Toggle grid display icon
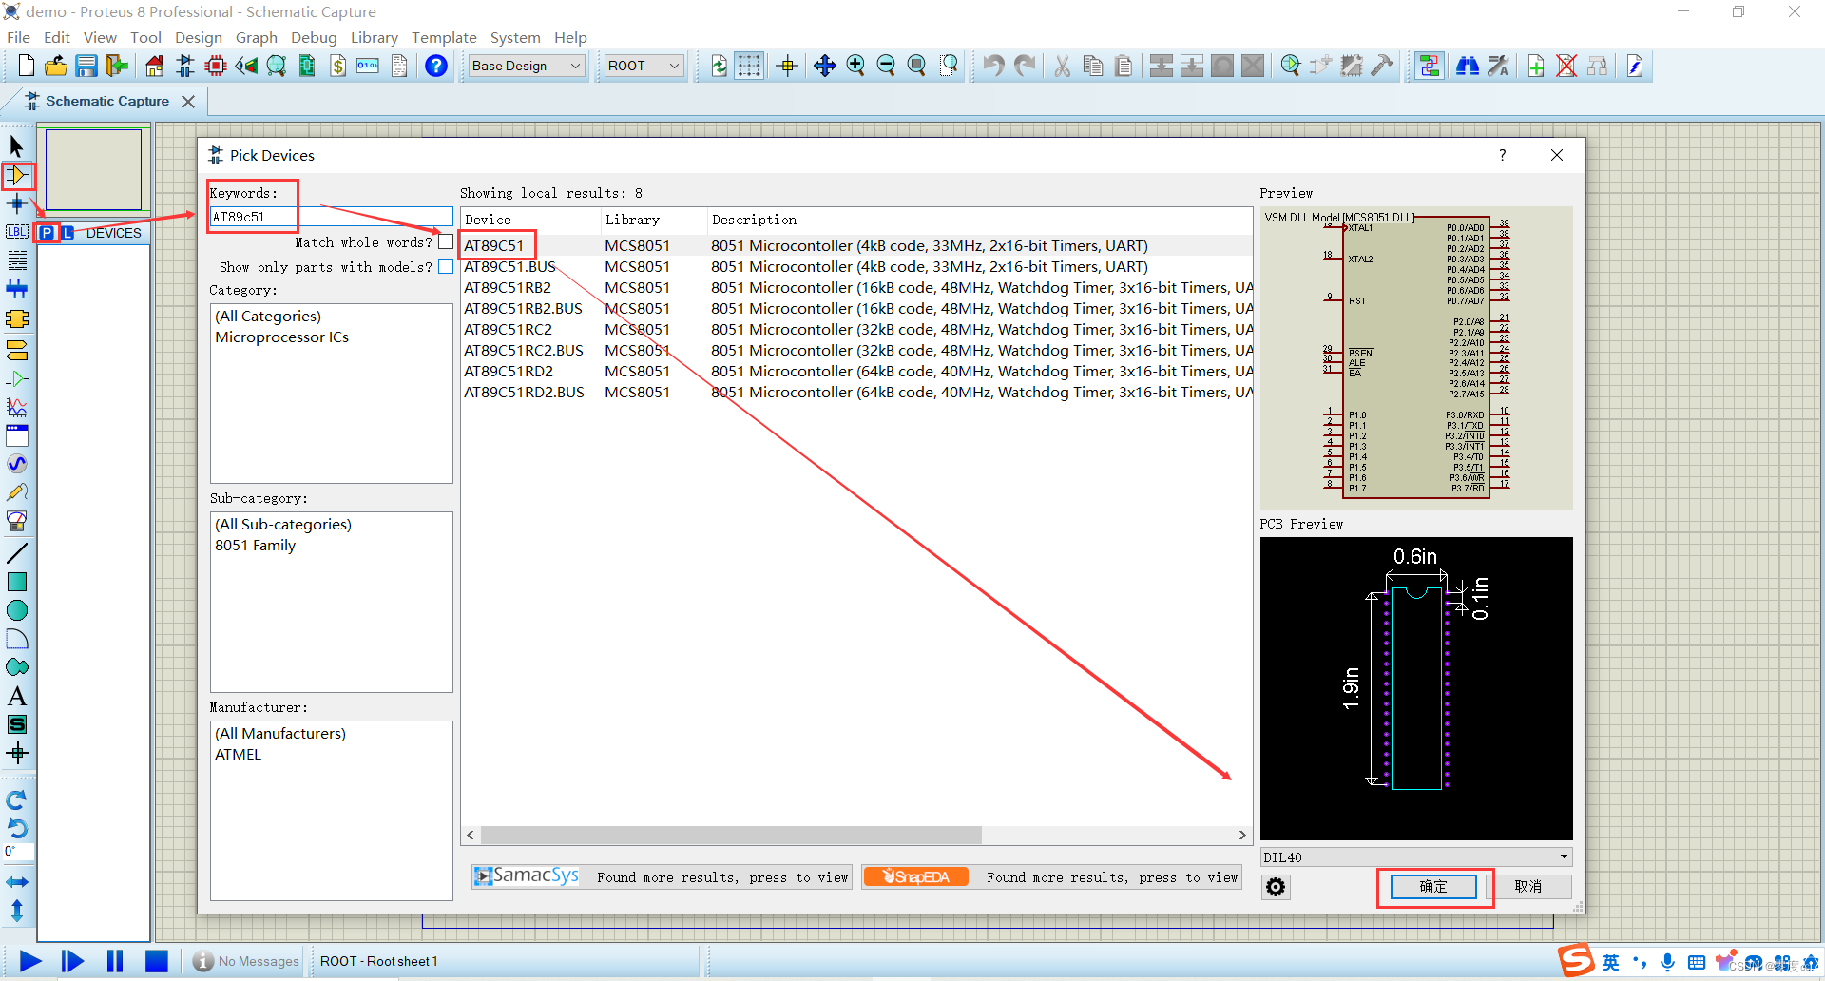 tap(749, 66)
